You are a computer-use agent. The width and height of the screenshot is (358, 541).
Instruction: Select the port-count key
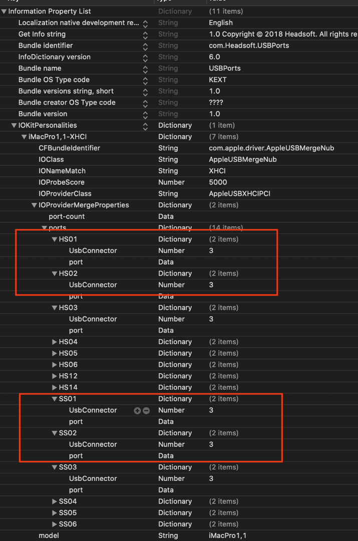click(67, 216)
